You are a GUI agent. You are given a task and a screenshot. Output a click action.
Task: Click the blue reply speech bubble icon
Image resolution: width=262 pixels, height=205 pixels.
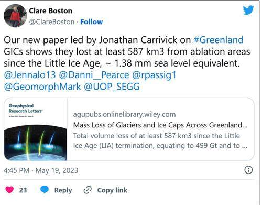(45, 190)
